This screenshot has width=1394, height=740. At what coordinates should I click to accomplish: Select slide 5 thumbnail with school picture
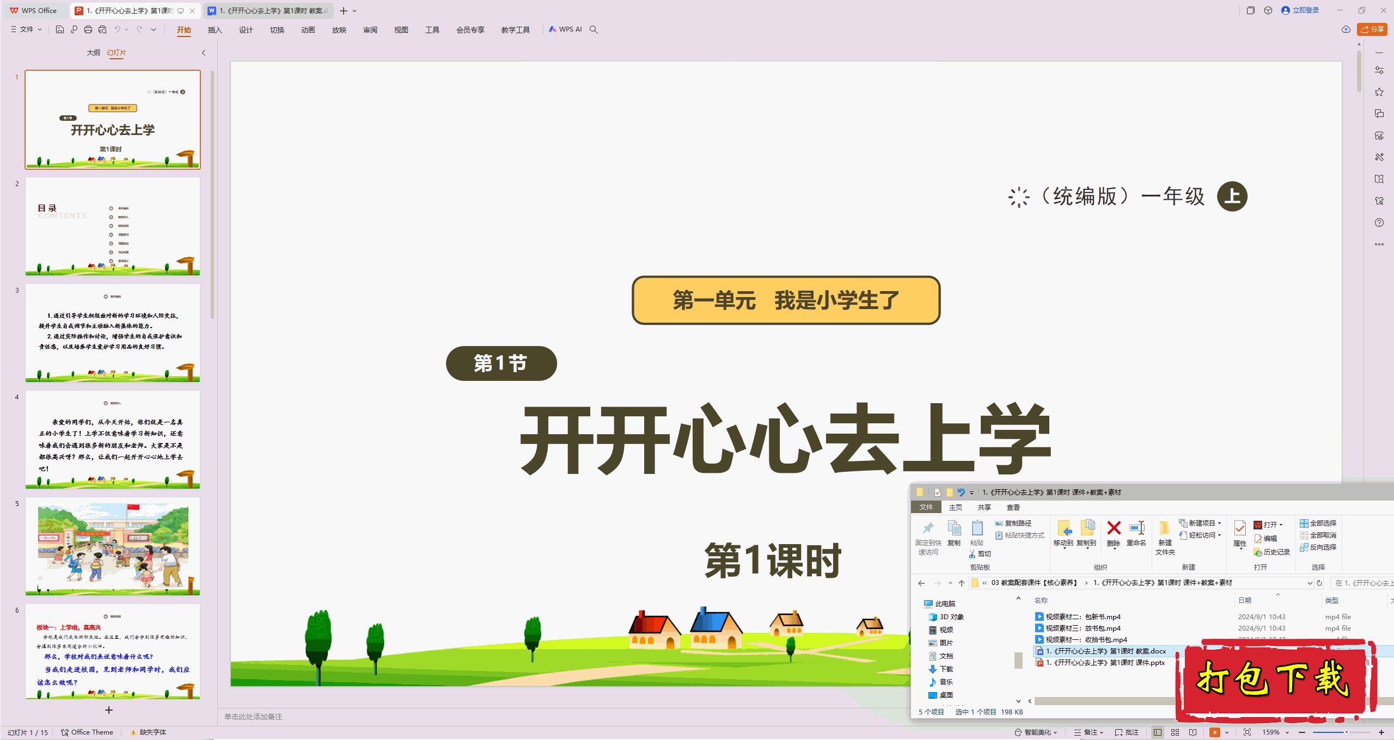[113, 546]
